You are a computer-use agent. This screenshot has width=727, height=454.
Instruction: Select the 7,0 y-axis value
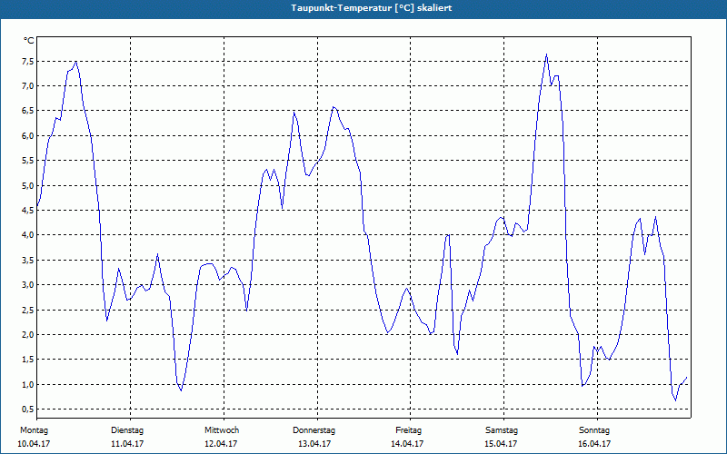click(28, 85)
